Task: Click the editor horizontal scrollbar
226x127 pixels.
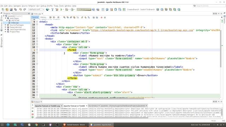Action: tap(92, 99)
